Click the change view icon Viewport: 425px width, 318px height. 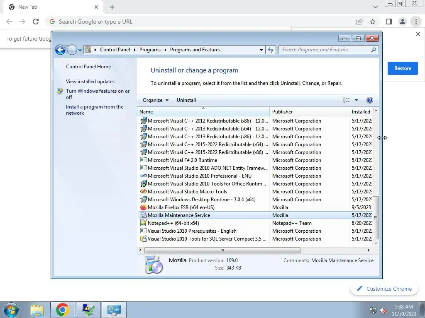pos(347,100)
